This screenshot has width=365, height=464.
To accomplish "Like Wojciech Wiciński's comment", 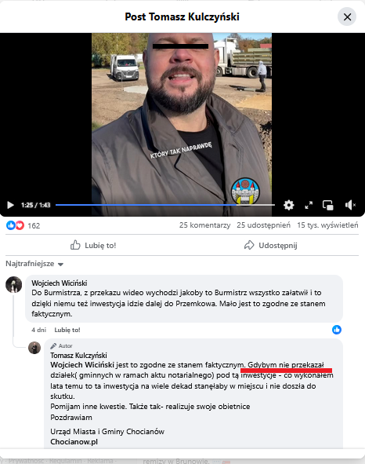I will coord(67,330).
